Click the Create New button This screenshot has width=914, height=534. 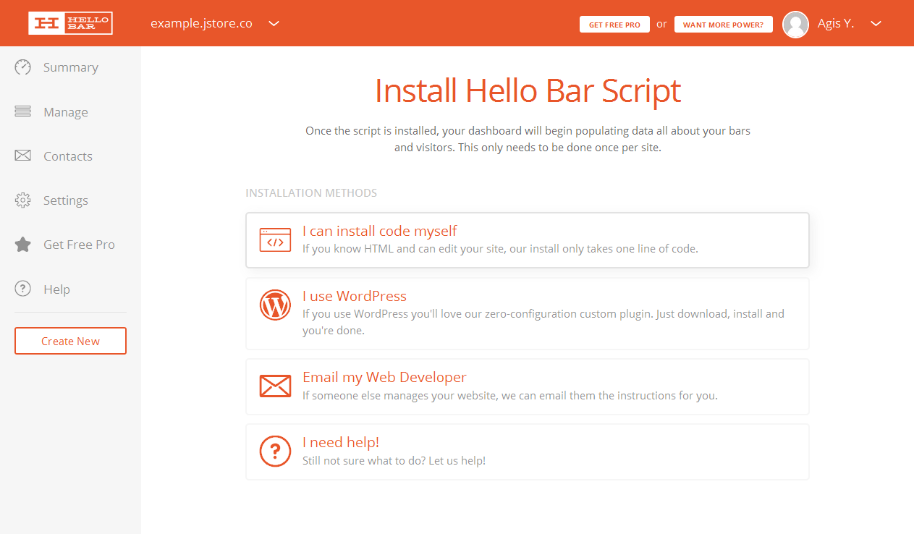70,341
